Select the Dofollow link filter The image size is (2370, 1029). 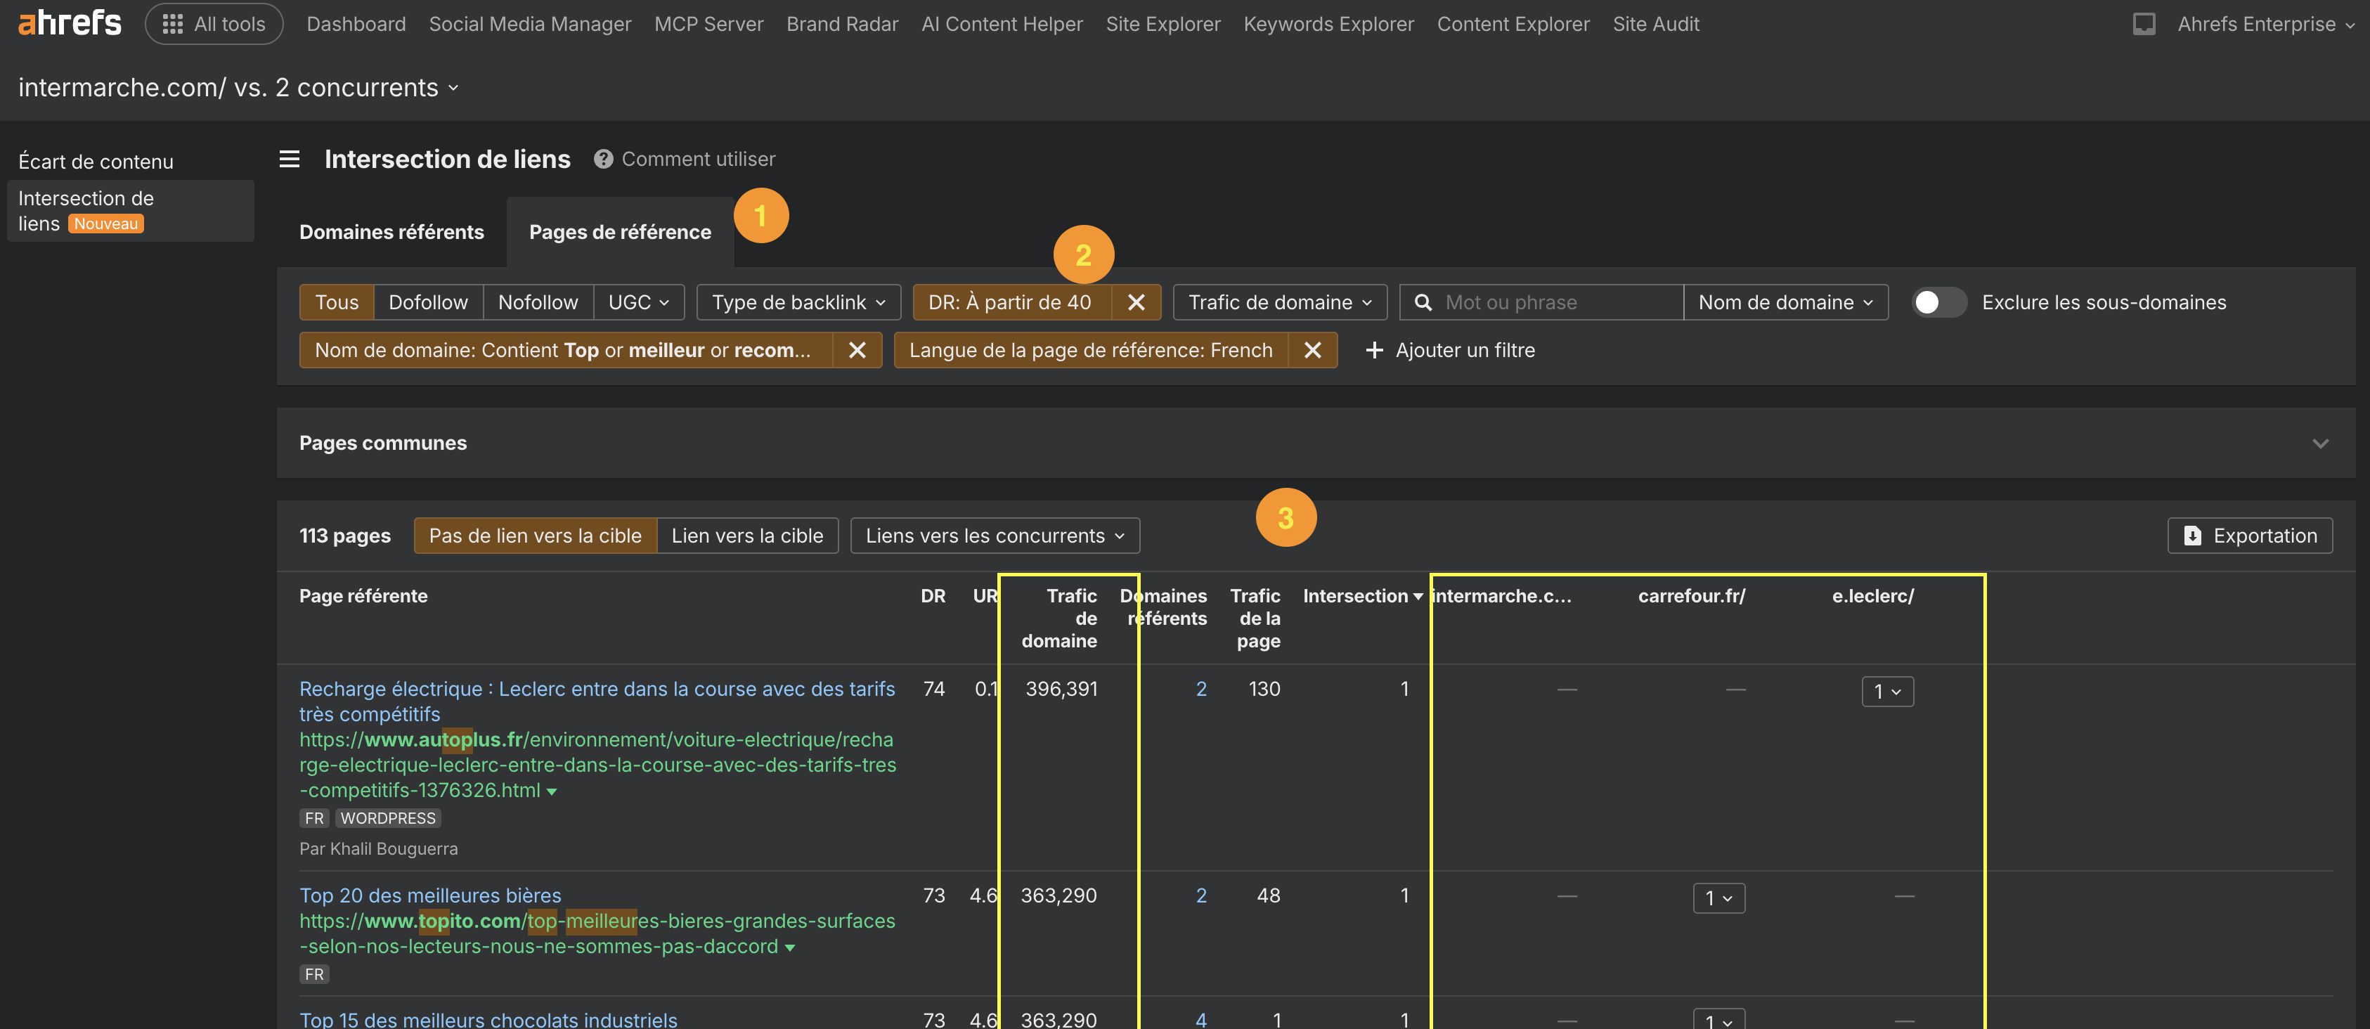(428, 302)
